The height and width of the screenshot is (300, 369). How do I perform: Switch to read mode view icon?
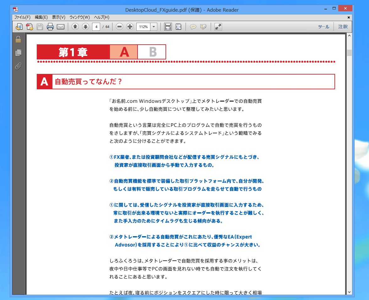218,27
